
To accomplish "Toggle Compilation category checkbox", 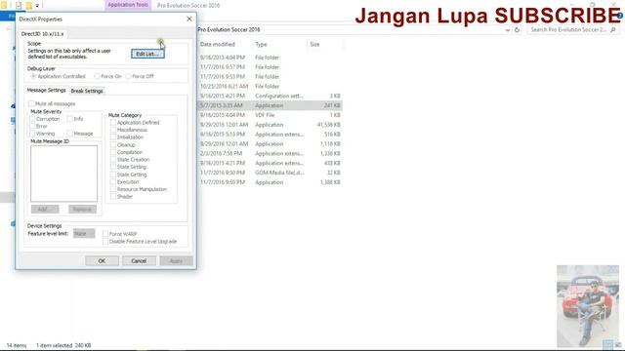I will click(x=113, y=152).
